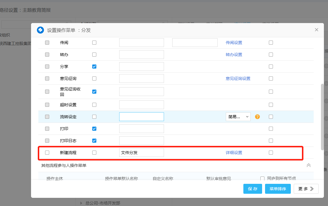This screenshot has width=328, height=206.
Task: Click the dialog's vertical scrollbar
Action: pos(322,117)
